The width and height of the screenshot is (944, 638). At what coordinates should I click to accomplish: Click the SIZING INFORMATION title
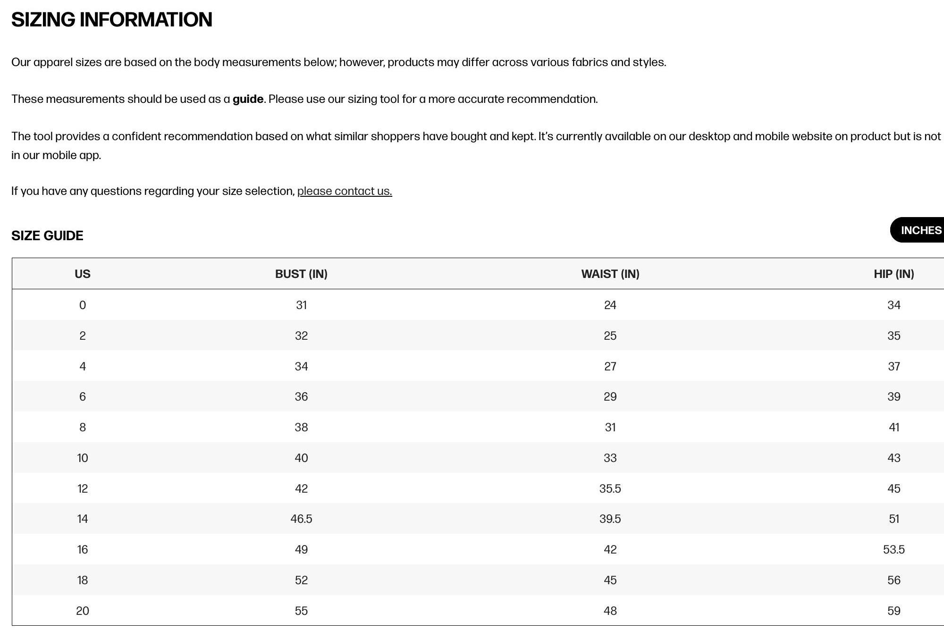(112, 20)
